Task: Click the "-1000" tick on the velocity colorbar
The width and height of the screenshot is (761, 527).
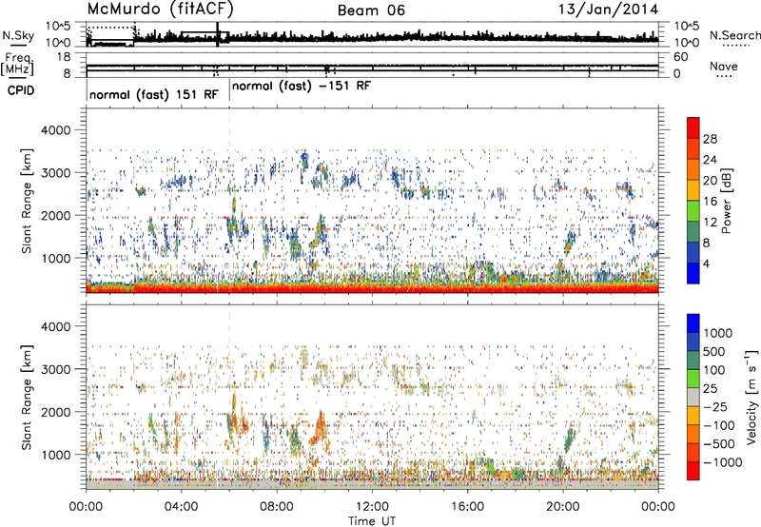Action: [x=723, y=462]
